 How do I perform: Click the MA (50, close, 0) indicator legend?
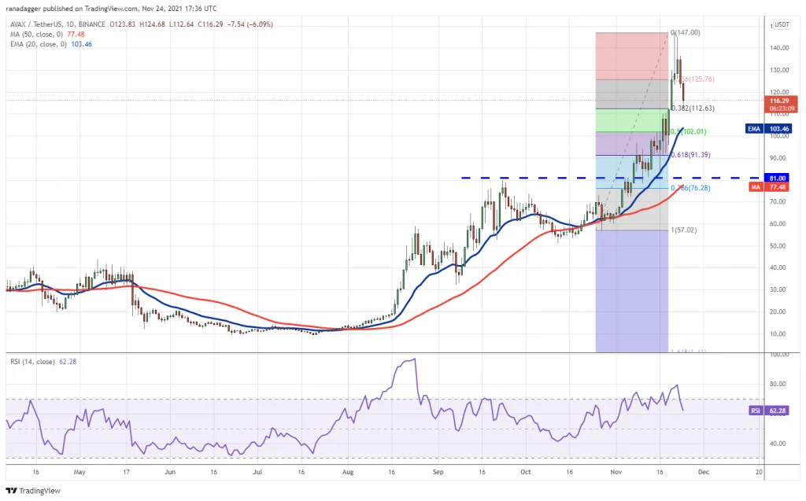pyautogui.click(x=39, y=35)
